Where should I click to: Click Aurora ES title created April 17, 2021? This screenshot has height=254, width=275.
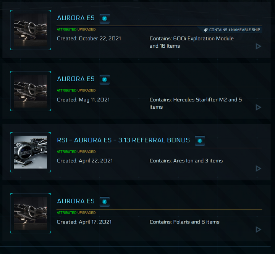point(76,201)
